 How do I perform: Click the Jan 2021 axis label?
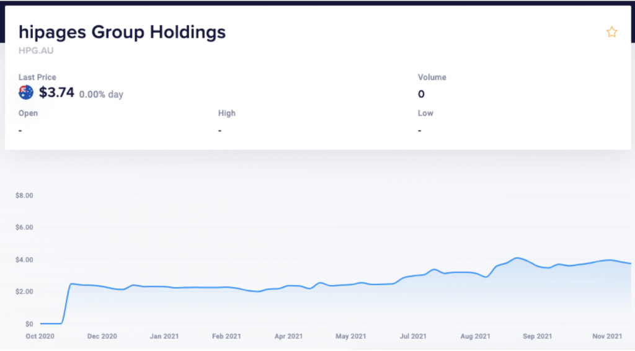point(164,336)
